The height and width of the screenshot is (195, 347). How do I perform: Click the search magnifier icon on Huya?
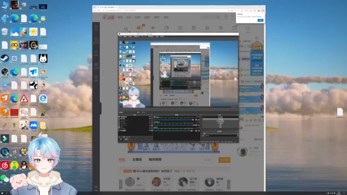(x=218, y=17)
